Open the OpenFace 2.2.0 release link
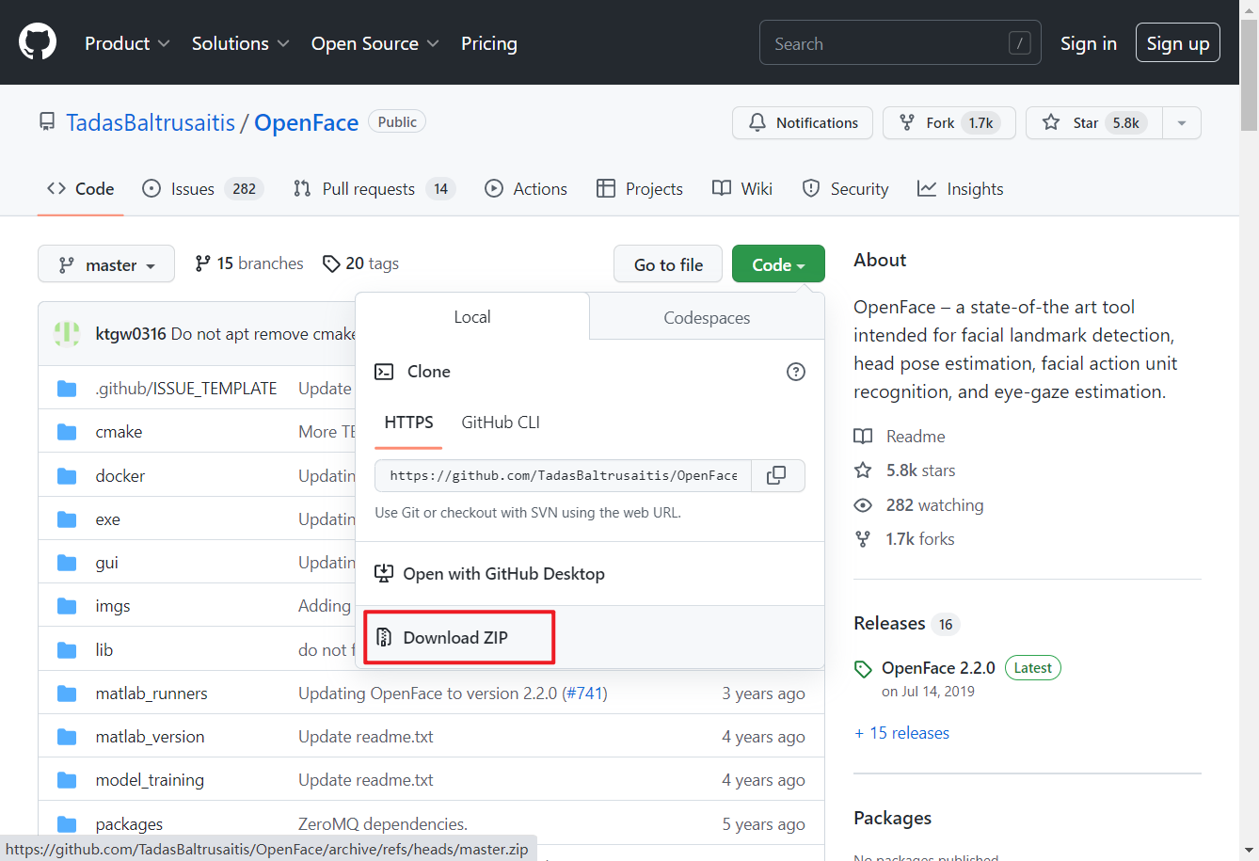The width and height of the screenshot is (1259, 861). 938,667
